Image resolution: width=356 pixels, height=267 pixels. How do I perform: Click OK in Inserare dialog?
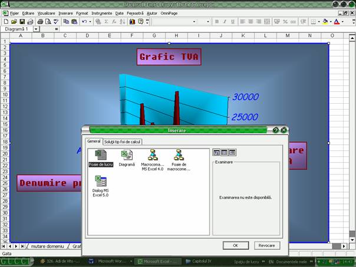(x=235, y=245)
